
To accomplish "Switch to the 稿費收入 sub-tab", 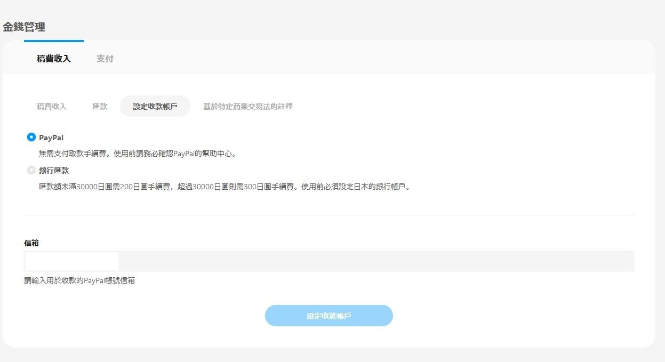I will click(x=51, y=106).
